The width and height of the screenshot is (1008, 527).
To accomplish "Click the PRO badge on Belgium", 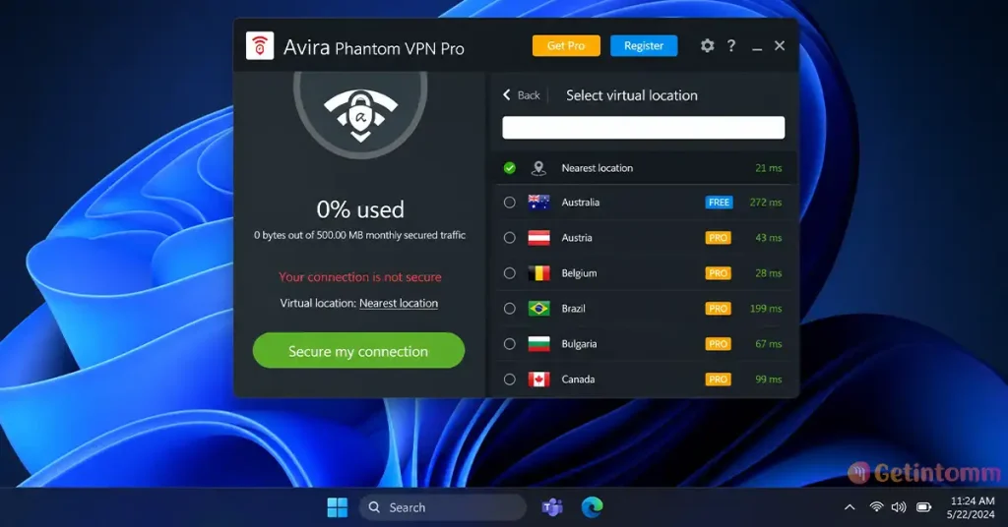I will pyautogui.click(x=718, y=272).
